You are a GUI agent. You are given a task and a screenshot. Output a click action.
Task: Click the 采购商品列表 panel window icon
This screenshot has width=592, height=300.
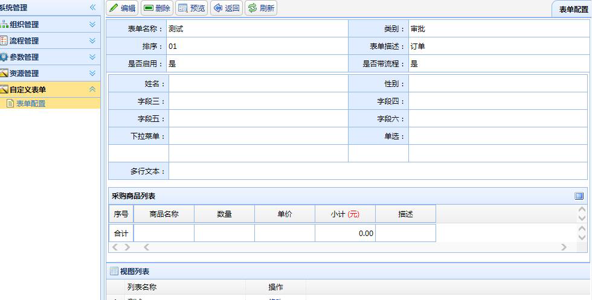coord(579,196)
